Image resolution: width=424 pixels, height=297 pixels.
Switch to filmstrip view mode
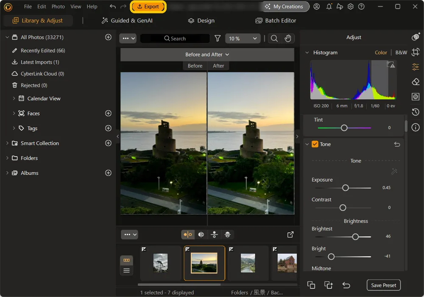click(x=126, y=260)
